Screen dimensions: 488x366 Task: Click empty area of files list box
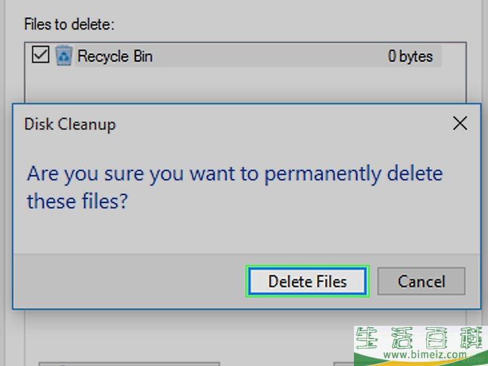tap(245, 84)
